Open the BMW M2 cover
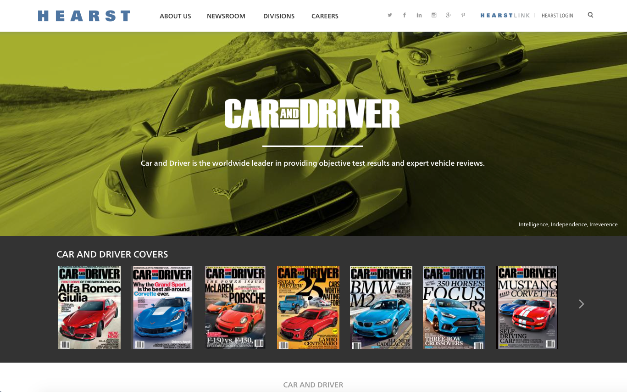Viewport: 627px width, 392px height. [381, 307]
